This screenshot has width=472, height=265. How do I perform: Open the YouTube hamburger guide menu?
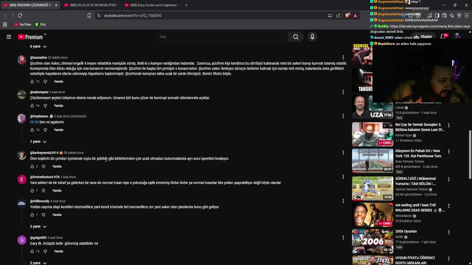tap(9, 37)
